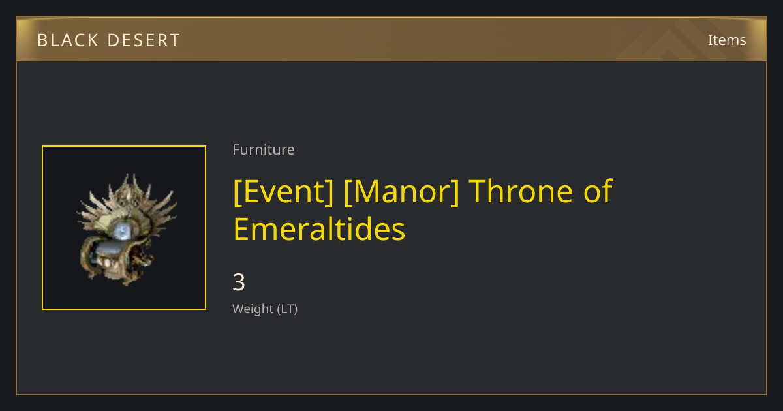Viewport: 783px width, 411px height.
Task: Click the [Event] tag in the item name
Action: point(283,191)
